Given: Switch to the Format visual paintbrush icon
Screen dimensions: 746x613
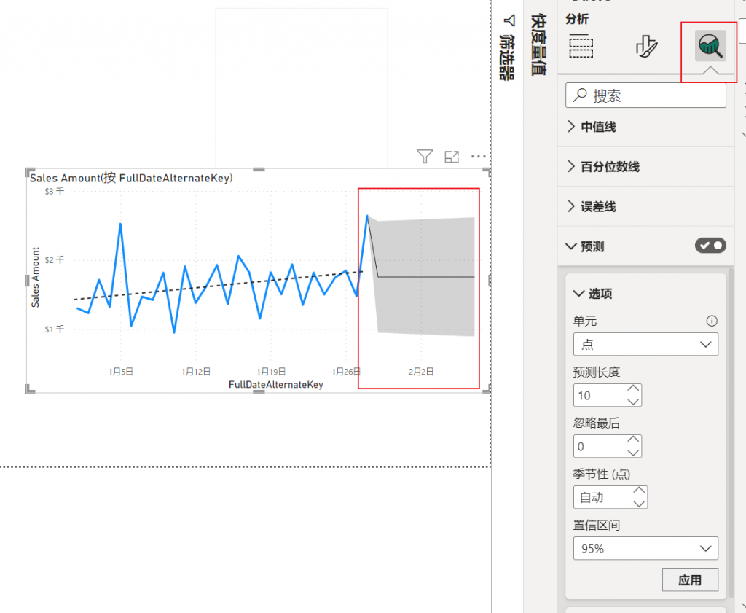Looking at the screenshot, I should [x=645, y=47].
